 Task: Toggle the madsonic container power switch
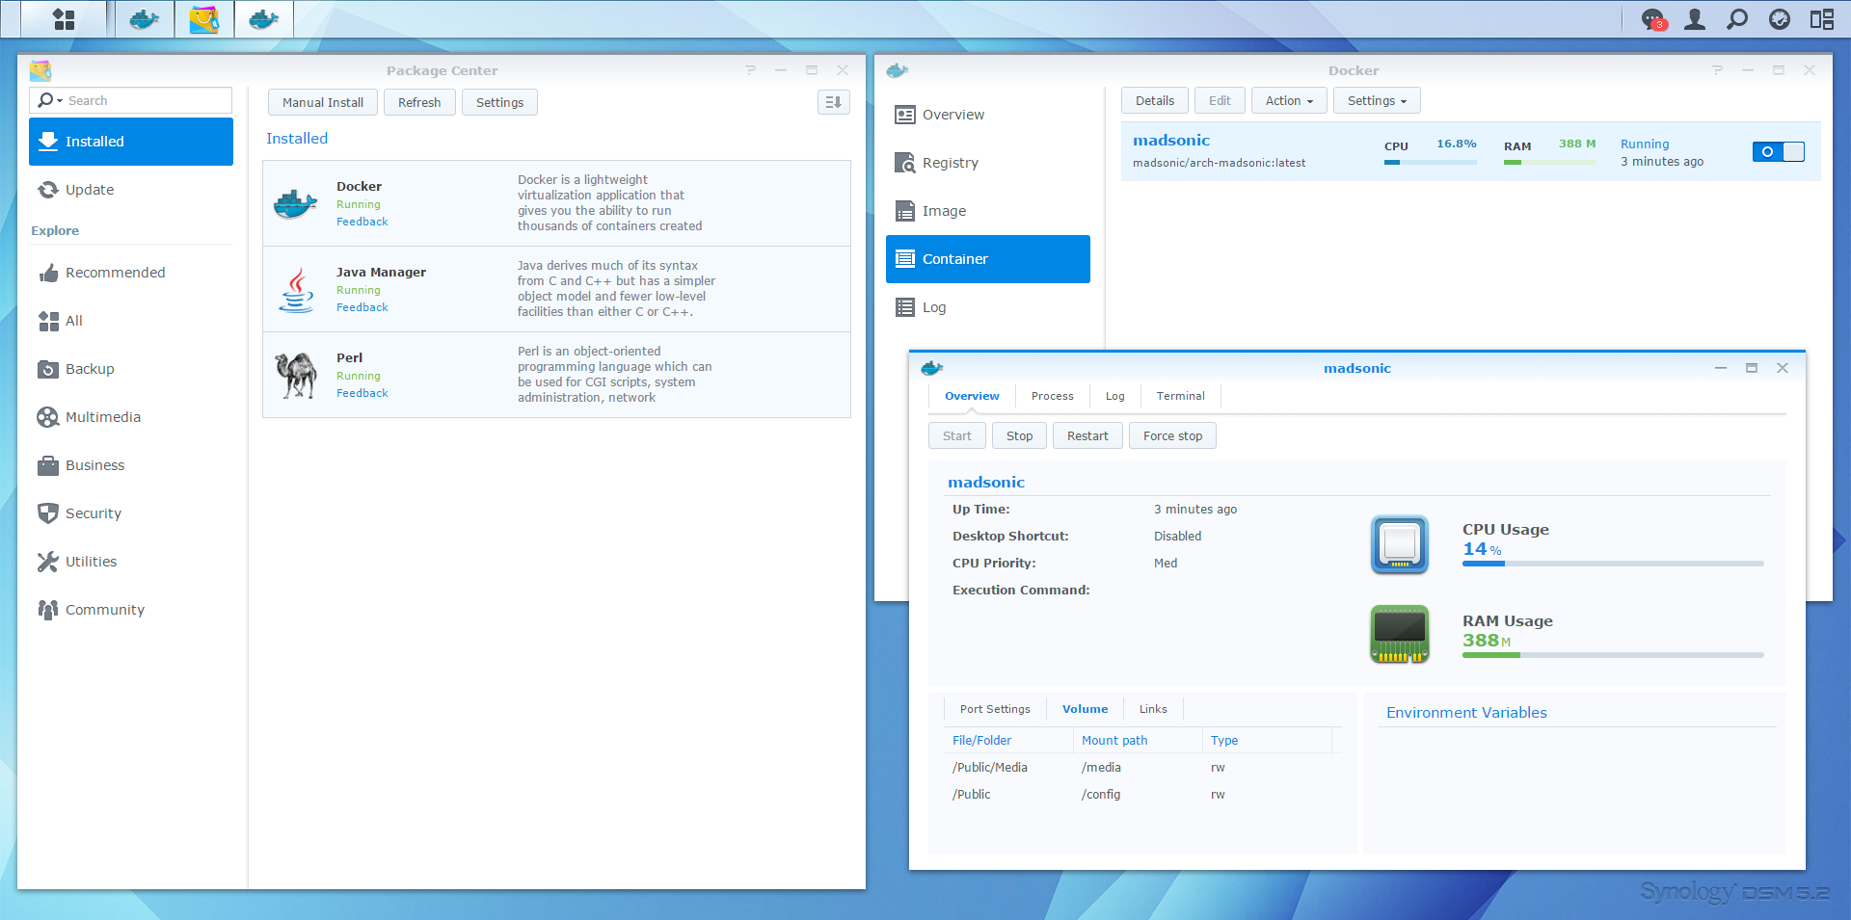(x=1778, y=151)
